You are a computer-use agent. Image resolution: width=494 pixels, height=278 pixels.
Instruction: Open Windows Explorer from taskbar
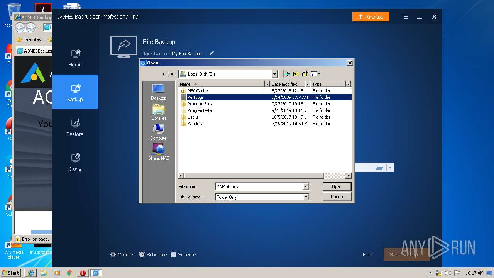[44, 273]
